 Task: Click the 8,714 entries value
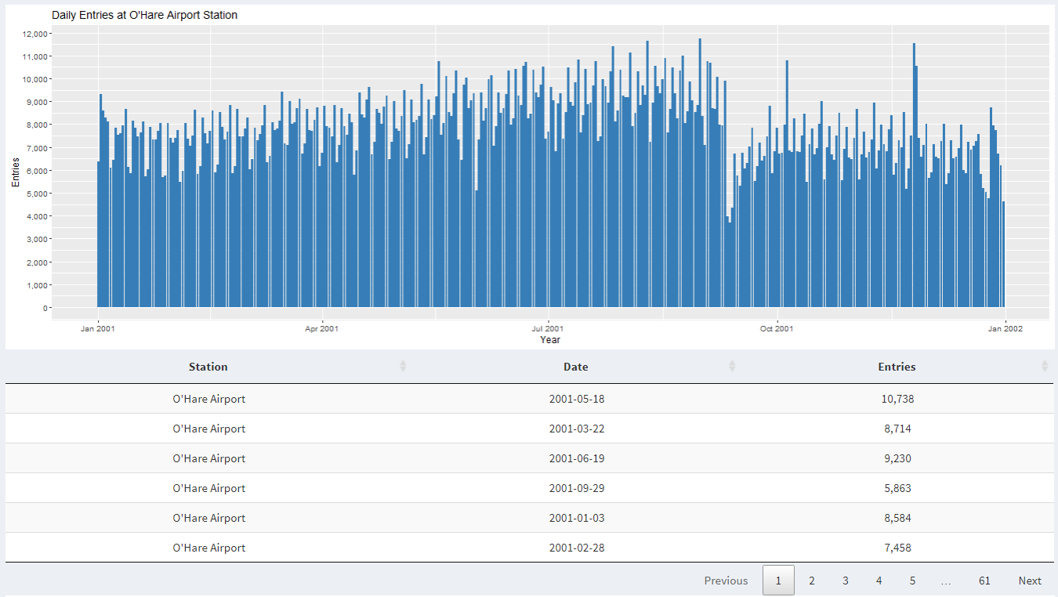point(897,429)
